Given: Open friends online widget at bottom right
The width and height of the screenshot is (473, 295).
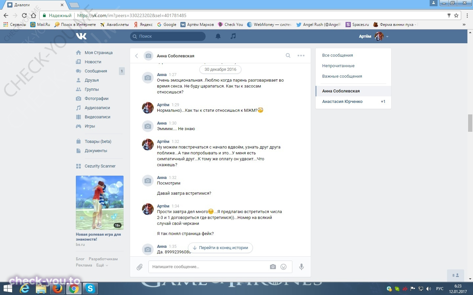Looking at the screenshot, I should tap(456, 275).
